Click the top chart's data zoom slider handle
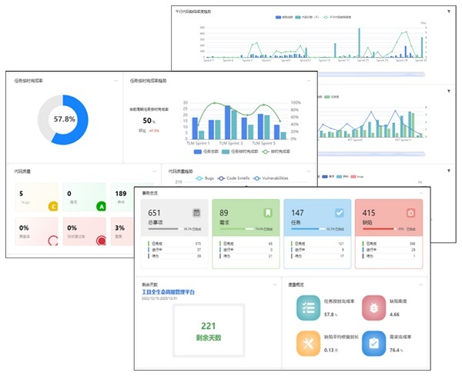The height and width of the screenshot is (376, 462). pos(423,75)
